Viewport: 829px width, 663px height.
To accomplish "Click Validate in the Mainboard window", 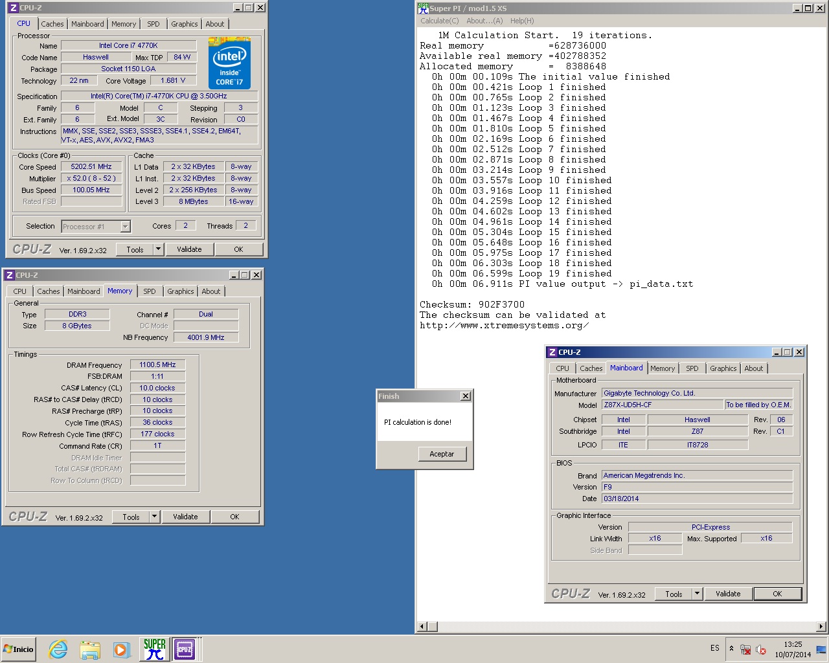I will click(728, 594).
